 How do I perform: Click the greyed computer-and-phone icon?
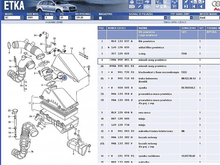pos(159,6)
